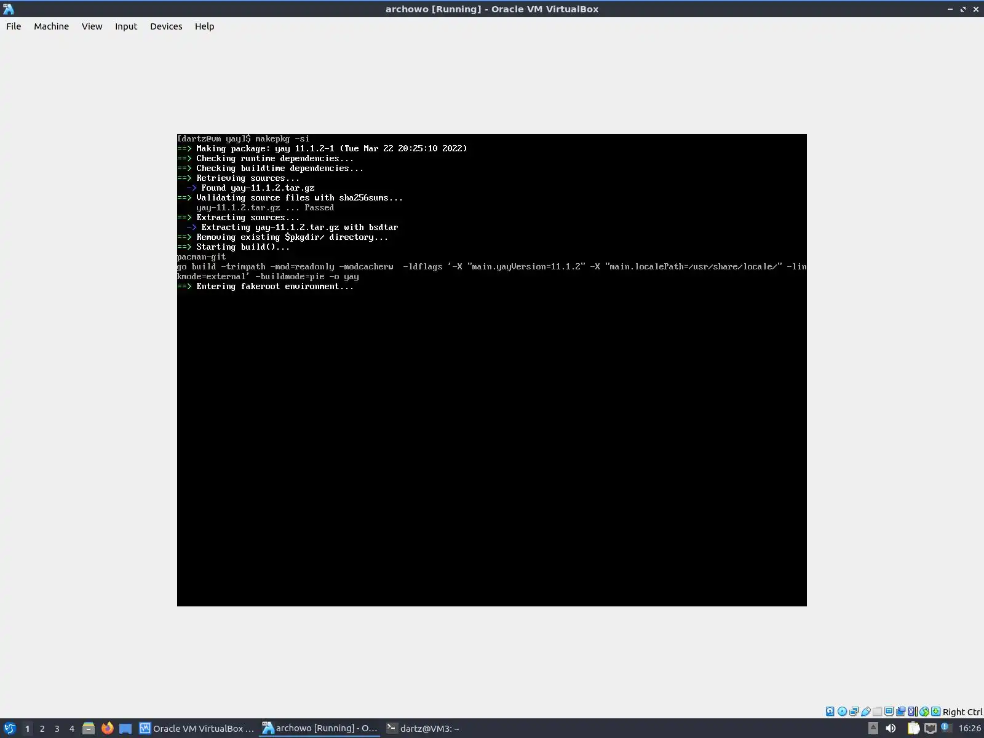This screenshot has height=738, width=984.
Task: Maximize the archowo VirtualBox window
Action: pos(963,9)
